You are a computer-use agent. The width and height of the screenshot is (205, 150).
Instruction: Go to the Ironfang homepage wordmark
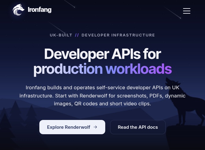[40, 10]
